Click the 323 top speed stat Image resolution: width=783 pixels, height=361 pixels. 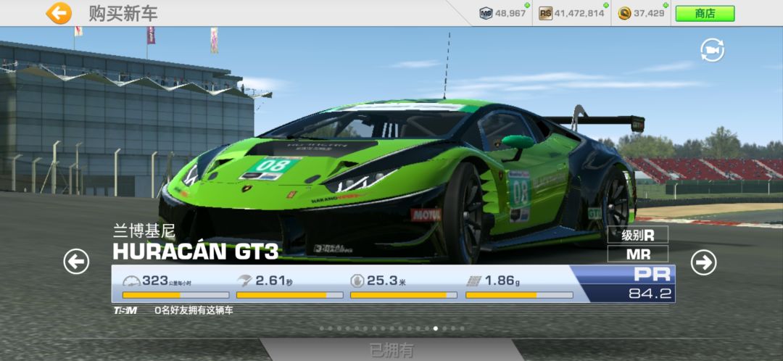click(157, 281)
